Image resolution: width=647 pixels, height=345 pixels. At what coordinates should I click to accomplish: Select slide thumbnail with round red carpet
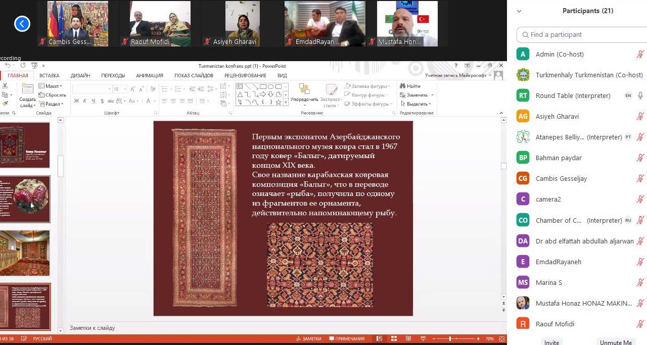coord(25,199)
